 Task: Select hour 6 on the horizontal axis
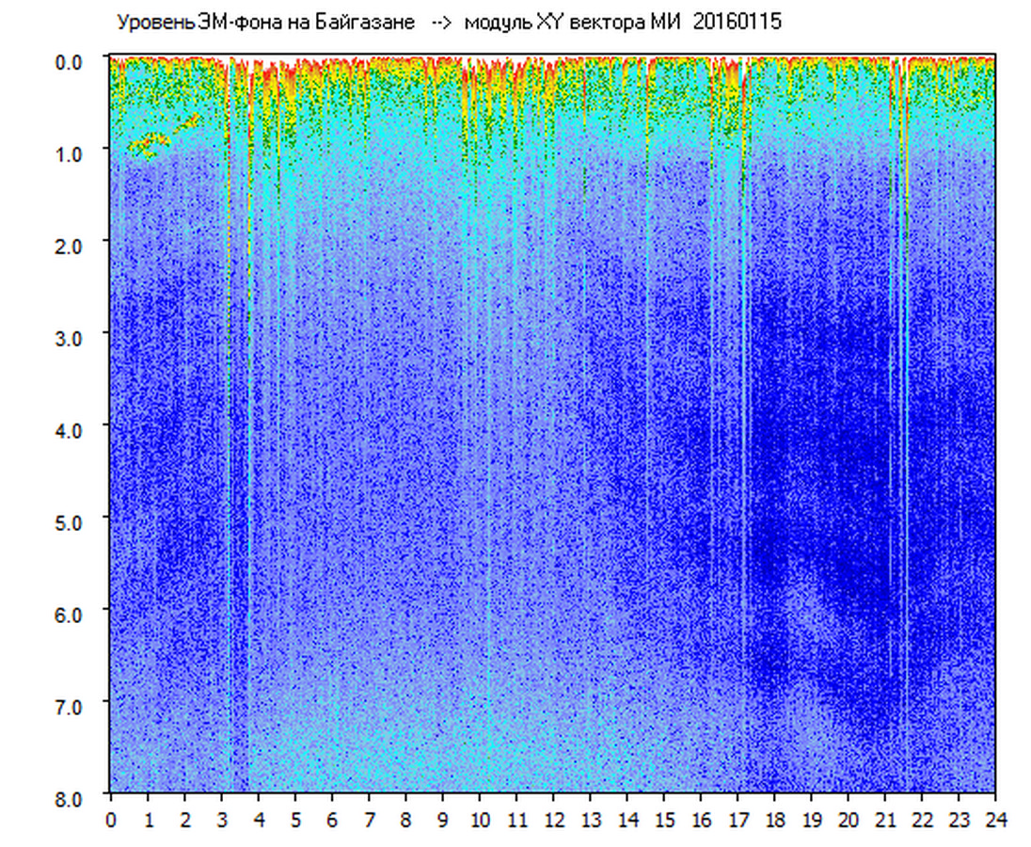[332, 820]
